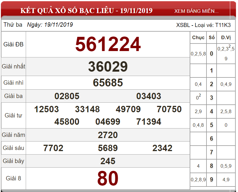The height and width of the screenshot is (192, 238).
Task: Click seventh prize number 245
Action: coord(108,161)
